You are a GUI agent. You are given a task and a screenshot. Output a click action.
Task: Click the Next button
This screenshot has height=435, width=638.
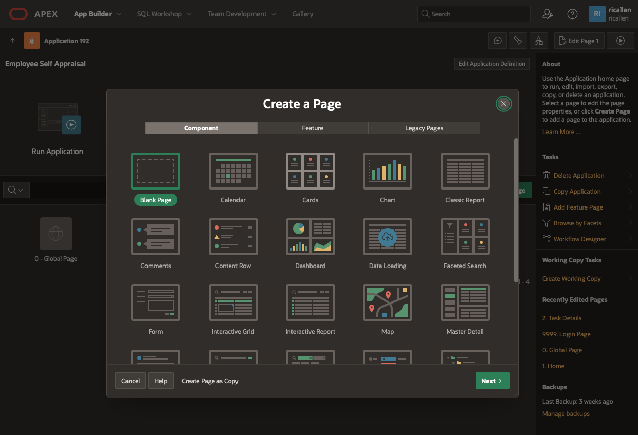click(x=493, y=381)
